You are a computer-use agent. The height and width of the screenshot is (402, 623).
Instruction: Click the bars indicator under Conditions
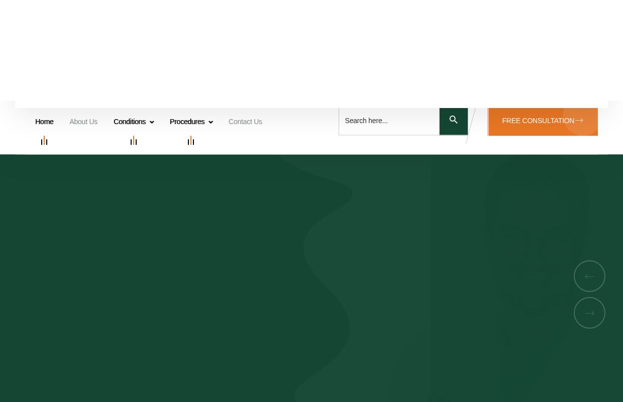[x=134, y=141]
